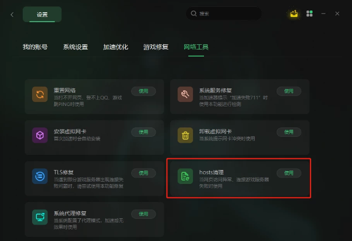This screenshot has height=241, width=352.
Task: Open the yellow gift box icon
Action: (x=294, y=13)
